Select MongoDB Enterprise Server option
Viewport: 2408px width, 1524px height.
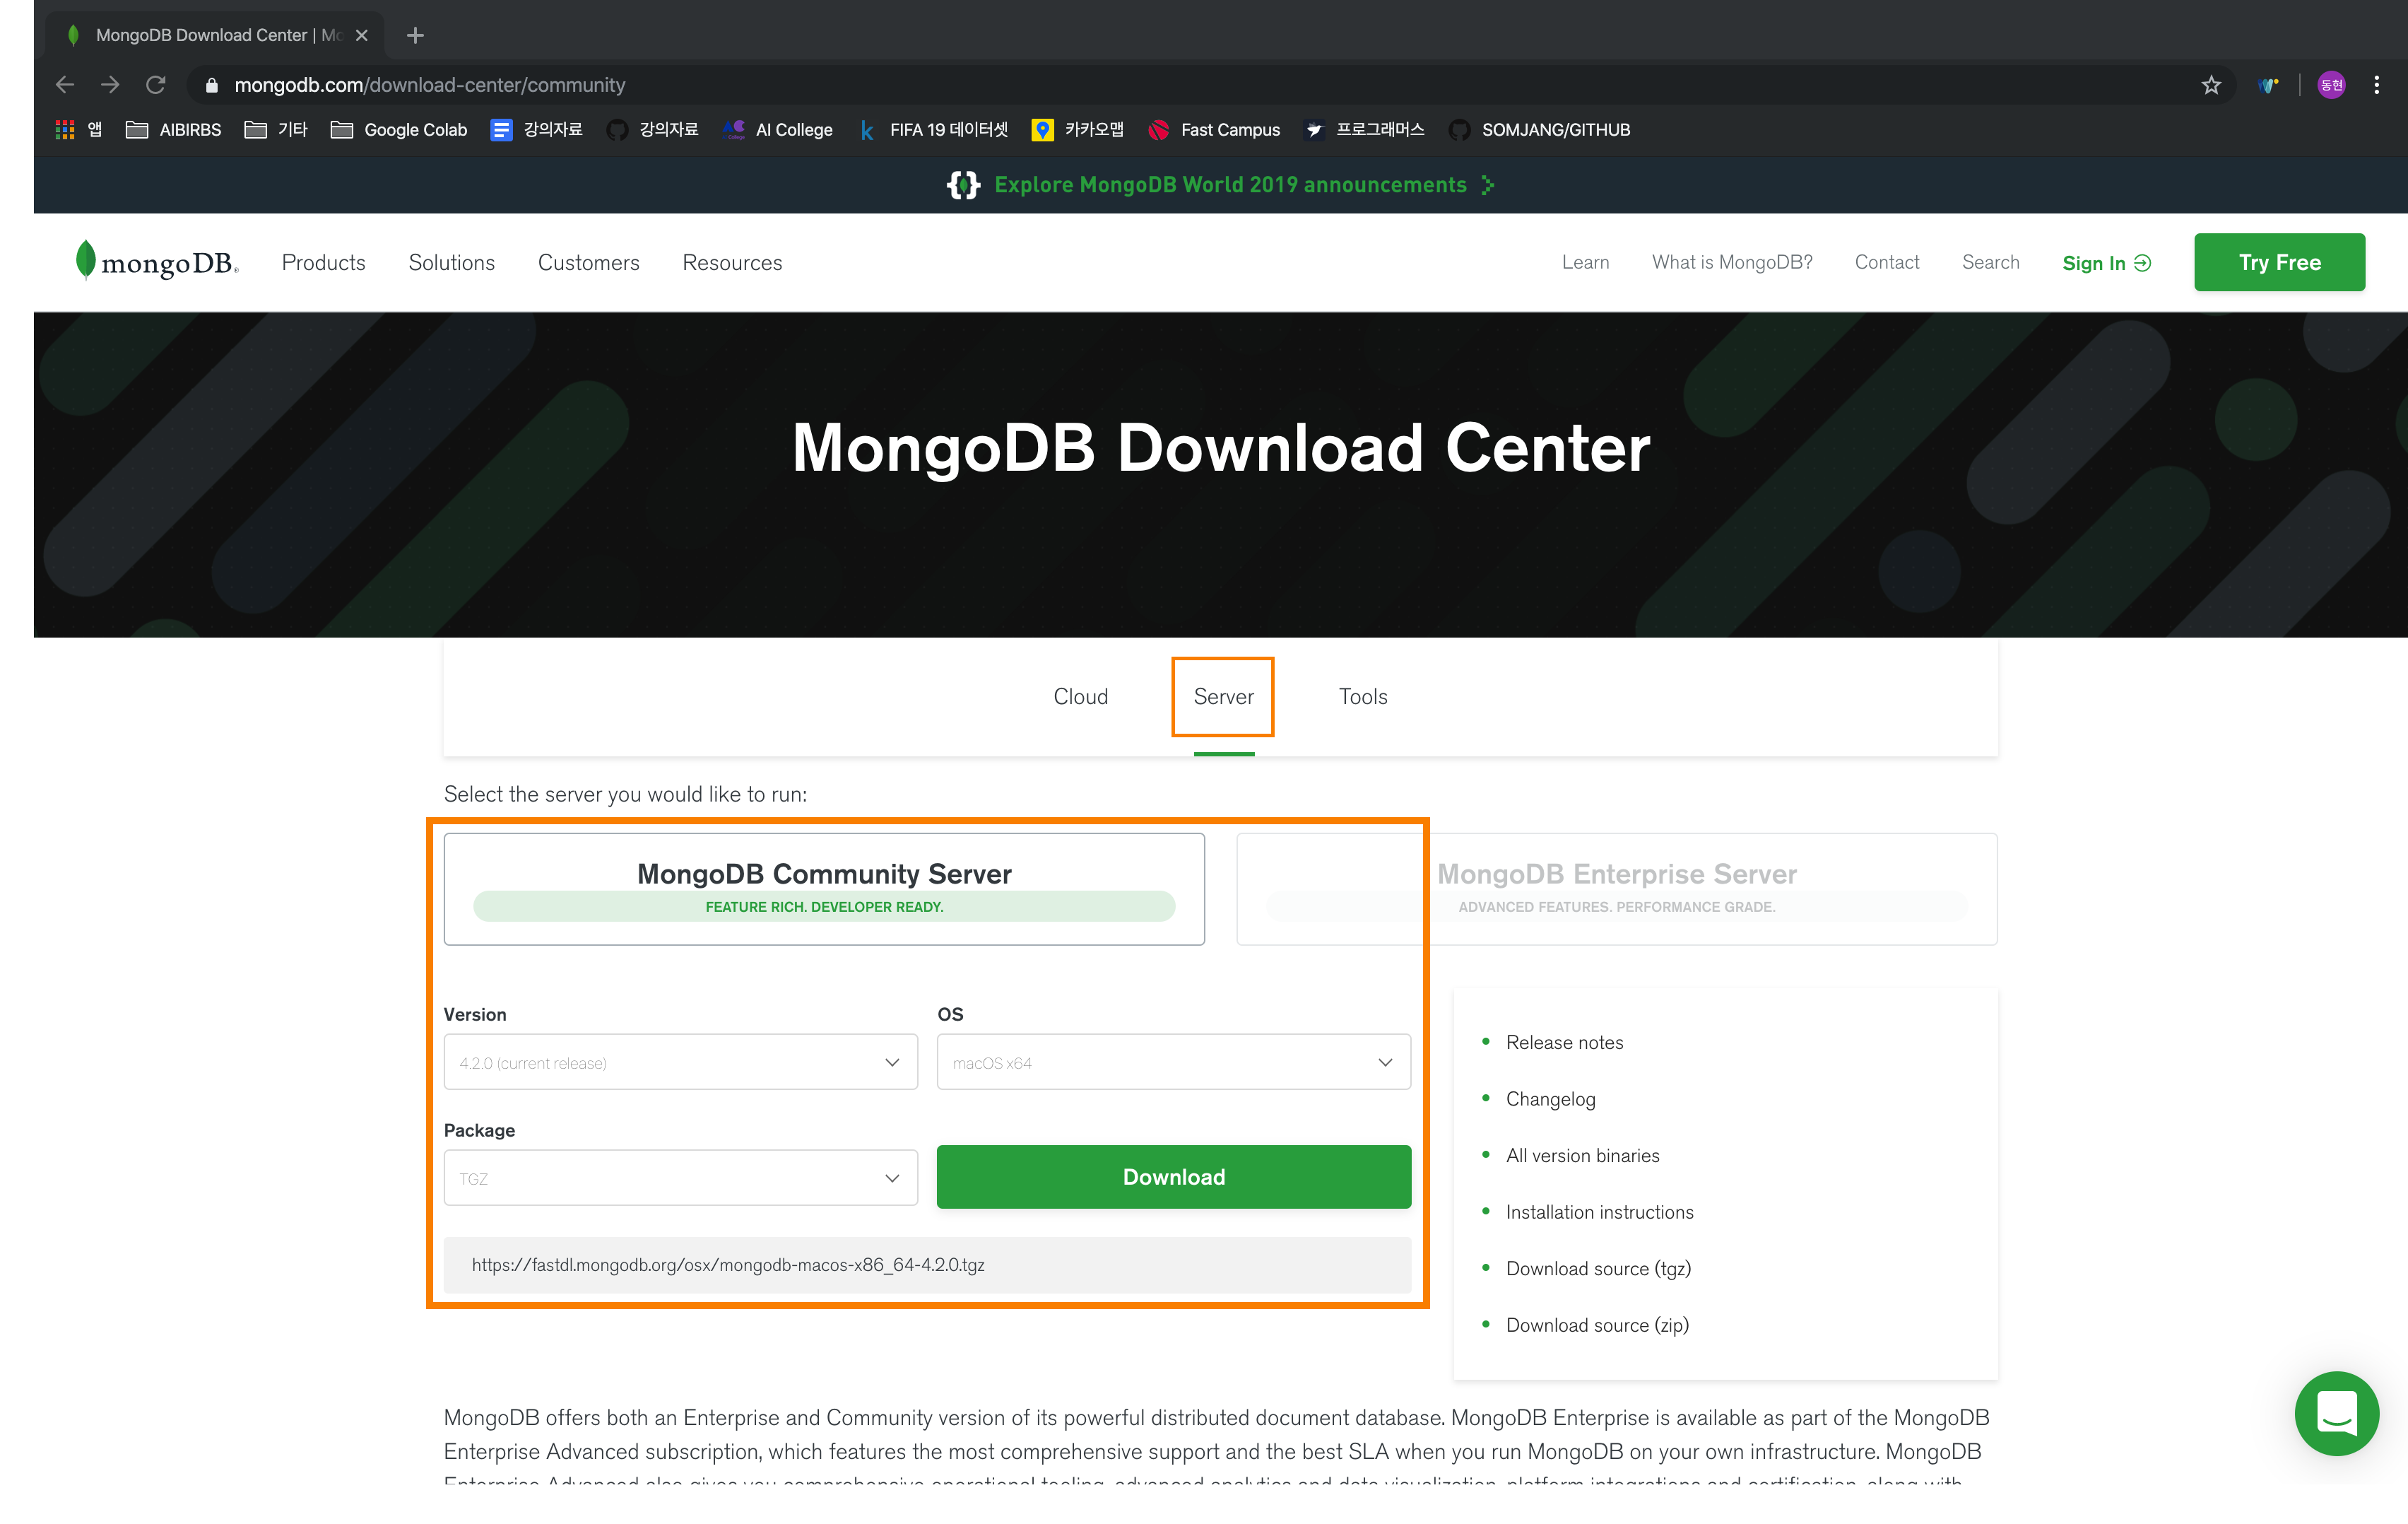(x=1616, y=889)
